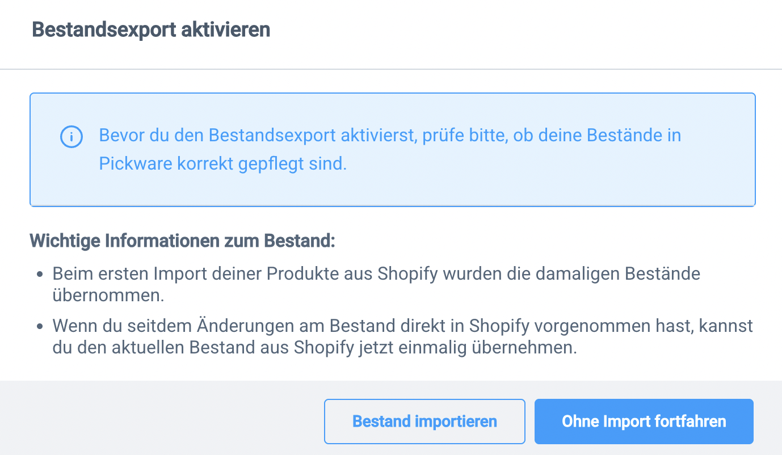Select the heading 'Wichtige Informationen zum Bestand'
The image size is (782, 455).
(182, 241)
